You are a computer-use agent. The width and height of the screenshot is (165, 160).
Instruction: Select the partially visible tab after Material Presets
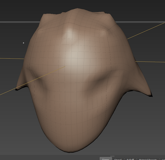point(163,159)
